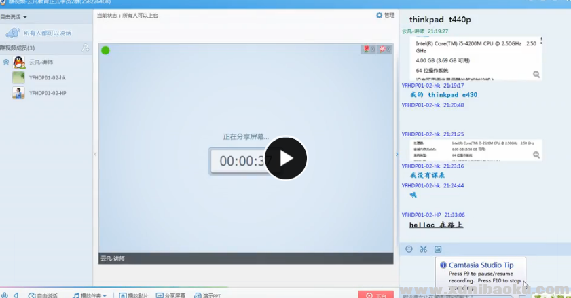Collapse the chat panel with right-edge arrow
The height and width of the screenshot is (298, 571).
(397, 154)
